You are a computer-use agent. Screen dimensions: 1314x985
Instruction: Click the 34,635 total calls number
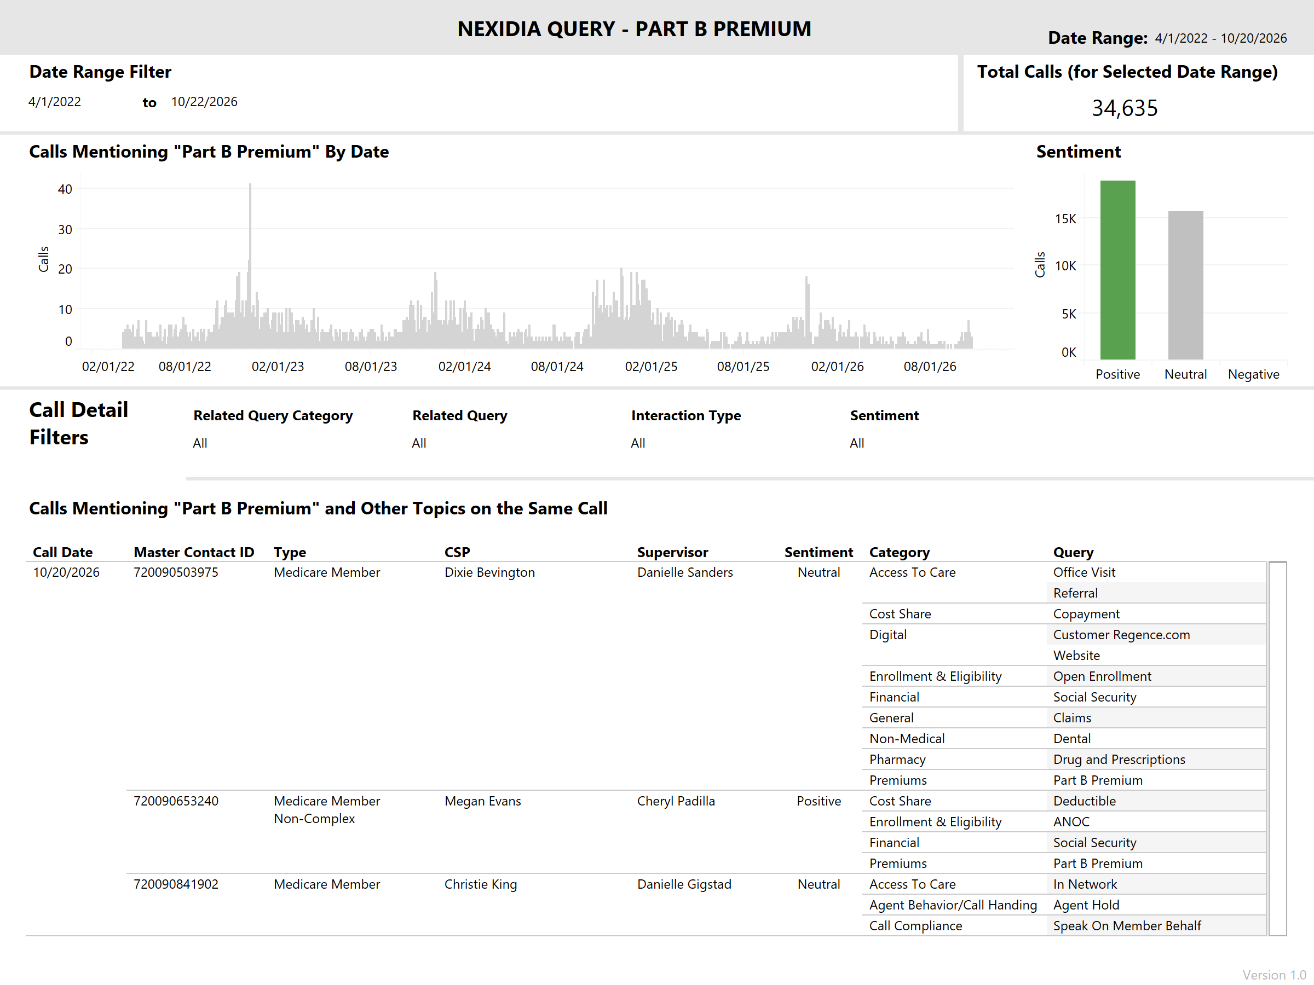point(1125,108)
